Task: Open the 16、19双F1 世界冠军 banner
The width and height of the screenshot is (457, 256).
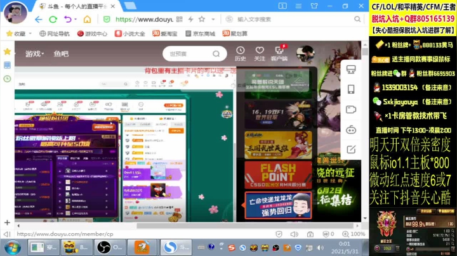Action: pos(278,115)
